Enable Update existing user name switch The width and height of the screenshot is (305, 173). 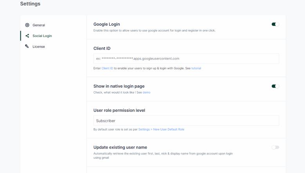(x=275, y=147)
